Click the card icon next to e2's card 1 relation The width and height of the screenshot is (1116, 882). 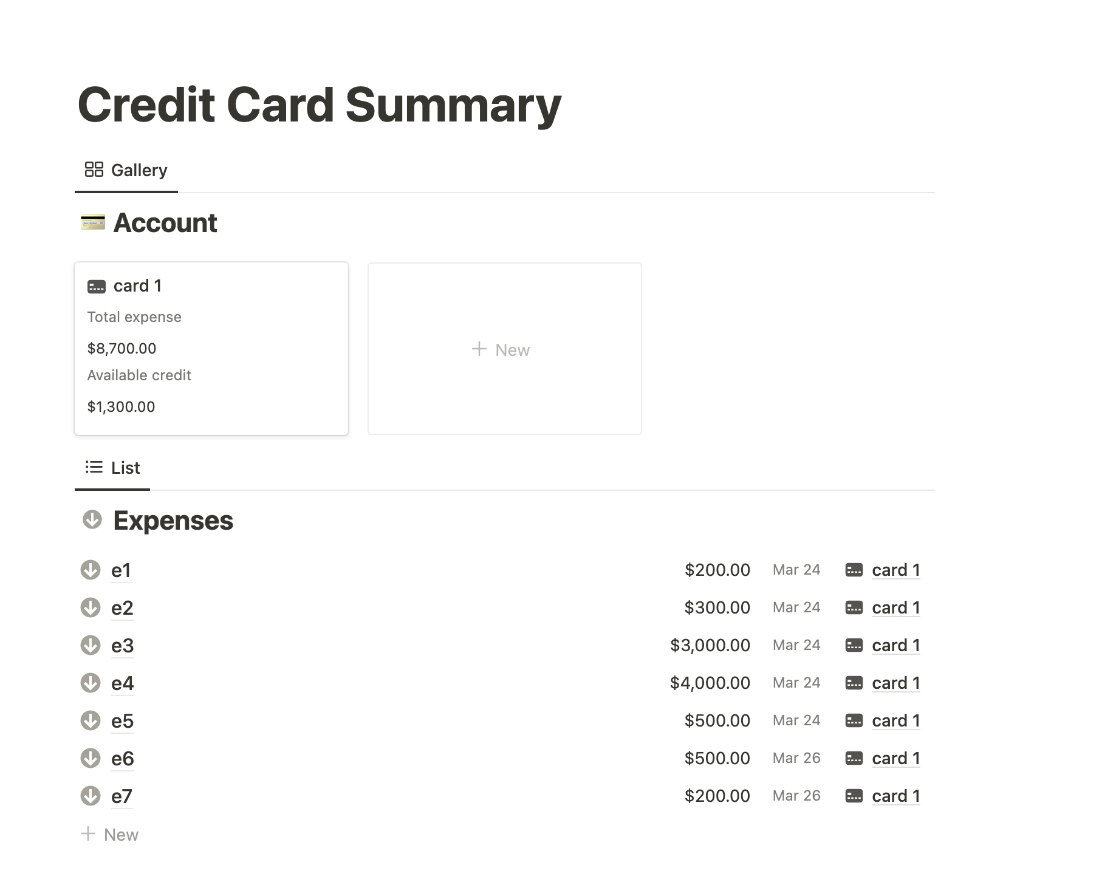[854, 607]
